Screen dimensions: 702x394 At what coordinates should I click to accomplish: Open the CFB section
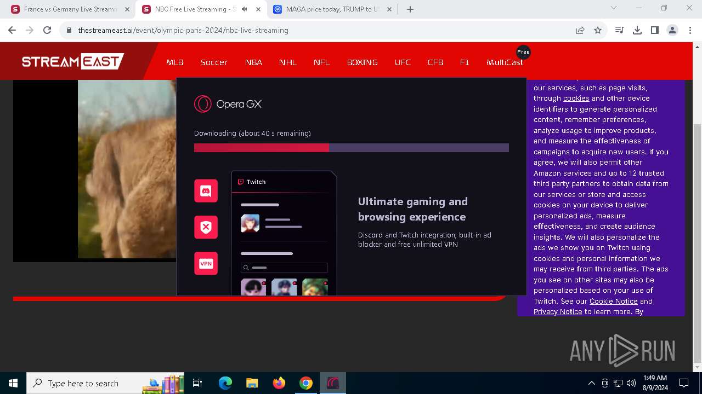click(x=435, y=62)
